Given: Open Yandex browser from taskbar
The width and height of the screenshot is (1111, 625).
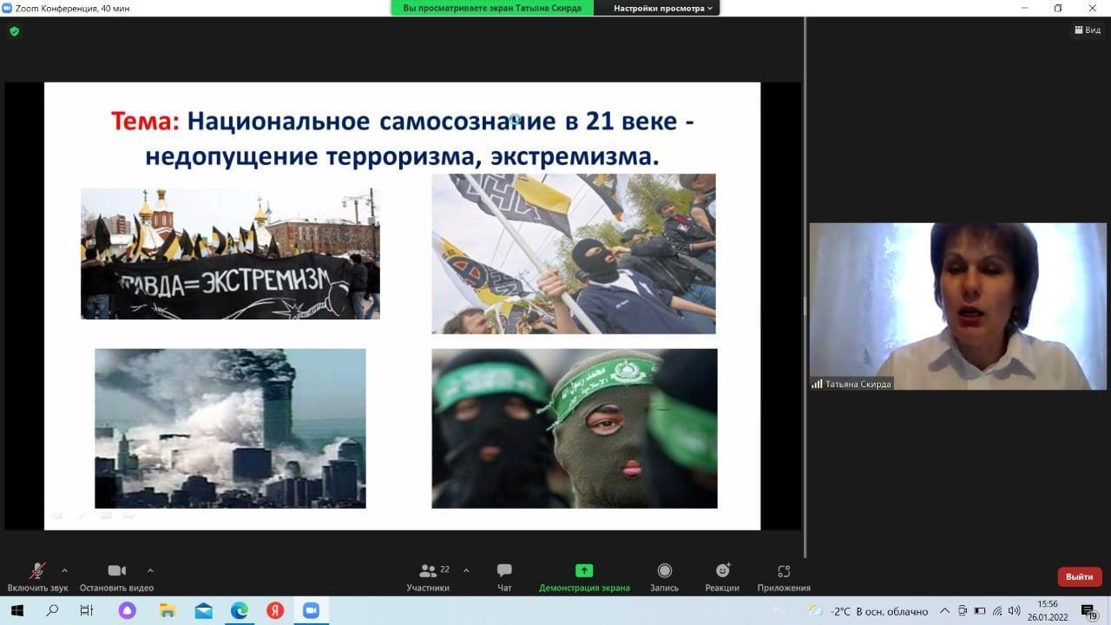Looking at the screenshot, I should tap(275, 610).
